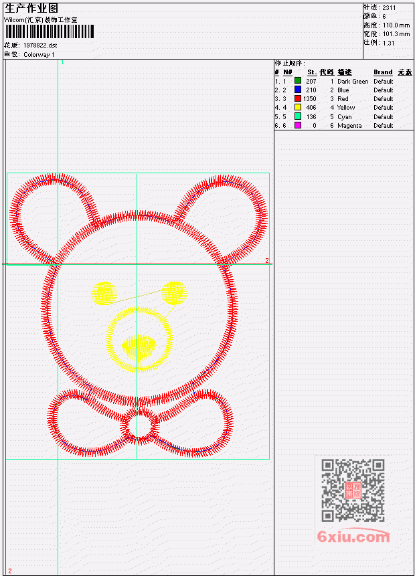Click the 'Magenta' description text
The height and width of the screenshot is (576, 415).
(349, 126)
